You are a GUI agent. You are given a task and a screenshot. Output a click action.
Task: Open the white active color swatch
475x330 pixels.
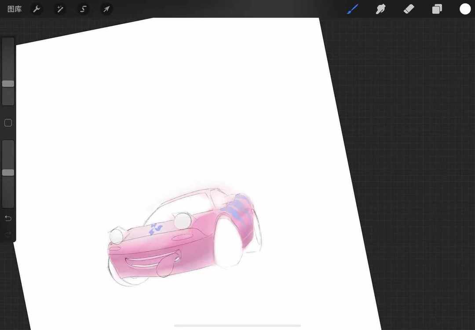[465, 9]
